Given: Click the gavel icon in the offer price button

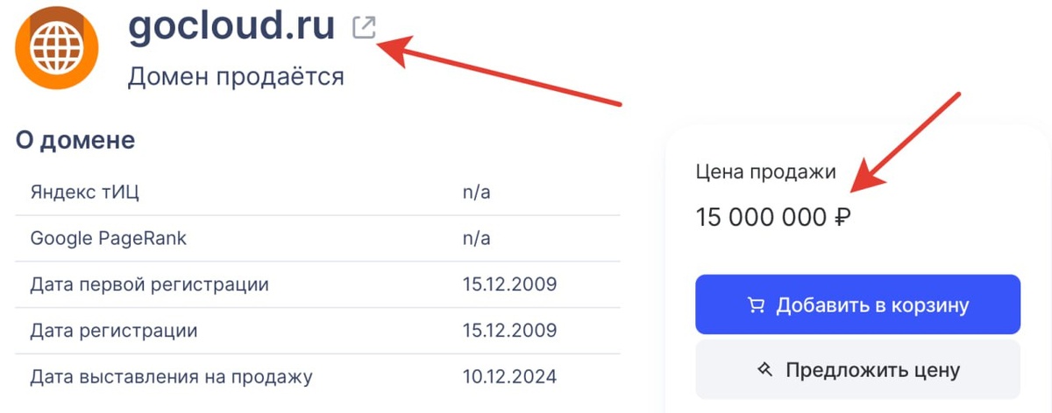Looking at the screenshot, I should [764, 369].
